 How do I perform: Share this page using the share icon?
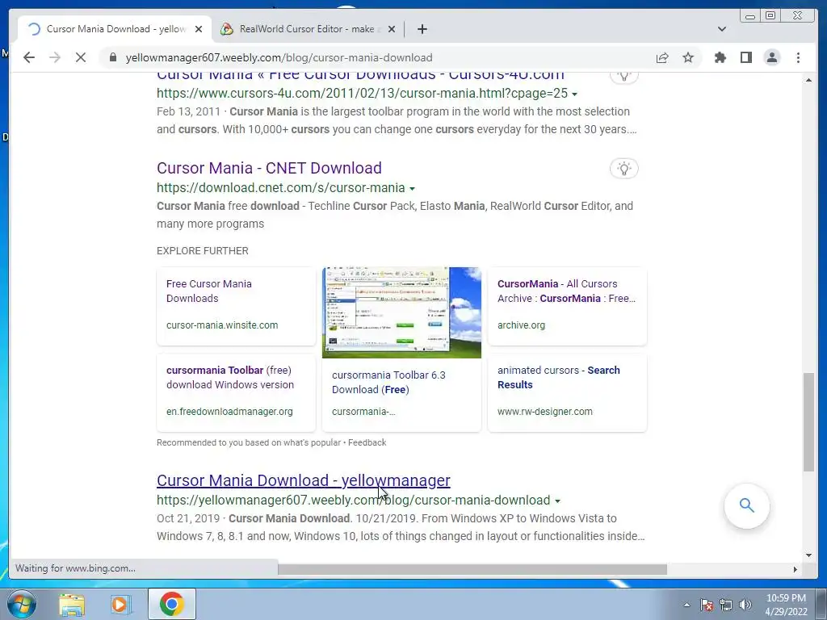662,57
